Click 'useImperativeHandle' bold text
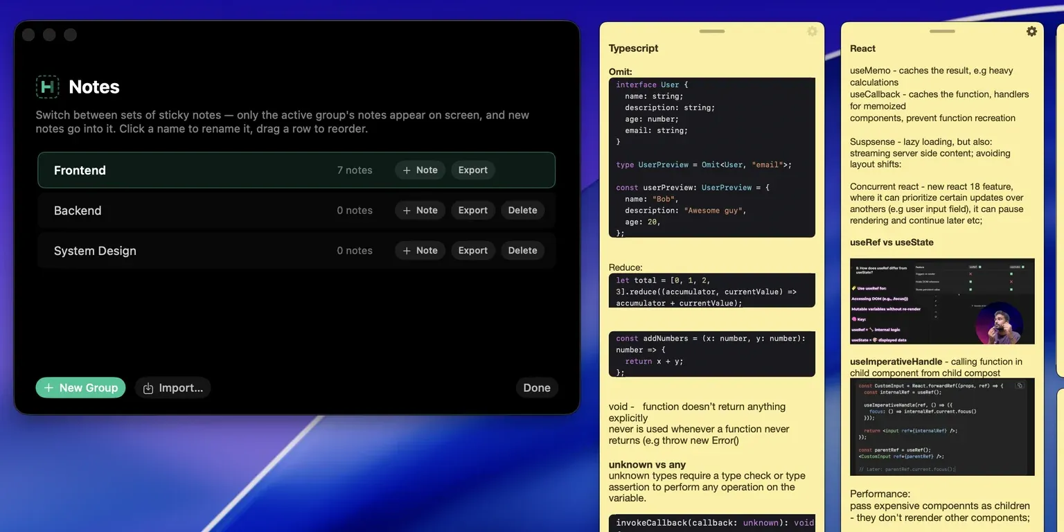 pos(896,362)
